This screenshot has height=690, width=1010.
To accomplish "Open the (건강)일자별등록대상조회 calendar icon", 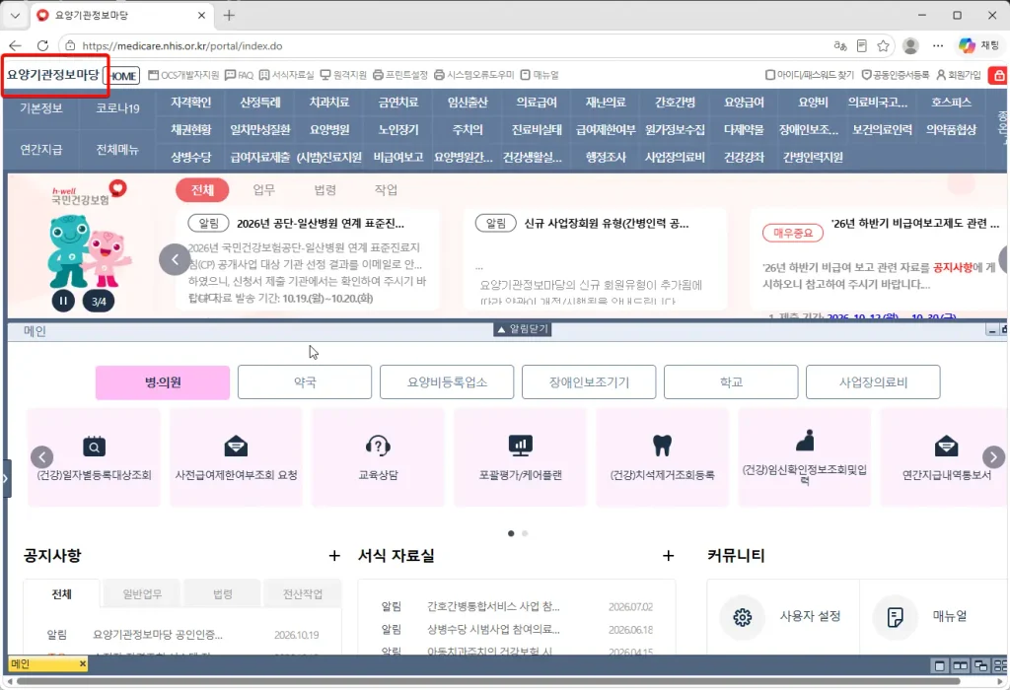I will (x=94, y=447).
